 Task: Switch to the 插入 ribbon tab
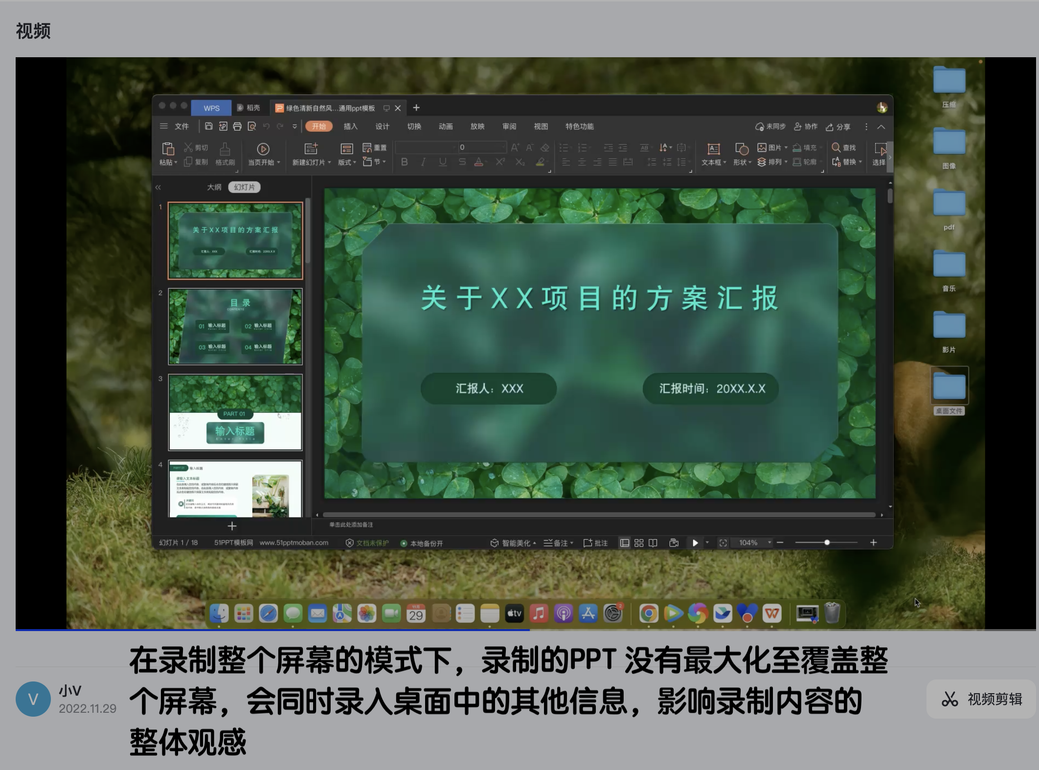(x=350, y=126)
